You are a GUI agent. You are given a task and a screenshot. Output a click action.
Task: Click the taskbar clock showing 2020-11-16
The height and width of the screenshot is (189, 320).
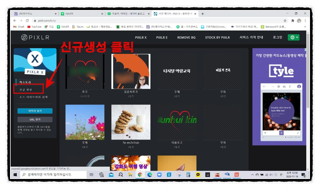pos(292,174)
